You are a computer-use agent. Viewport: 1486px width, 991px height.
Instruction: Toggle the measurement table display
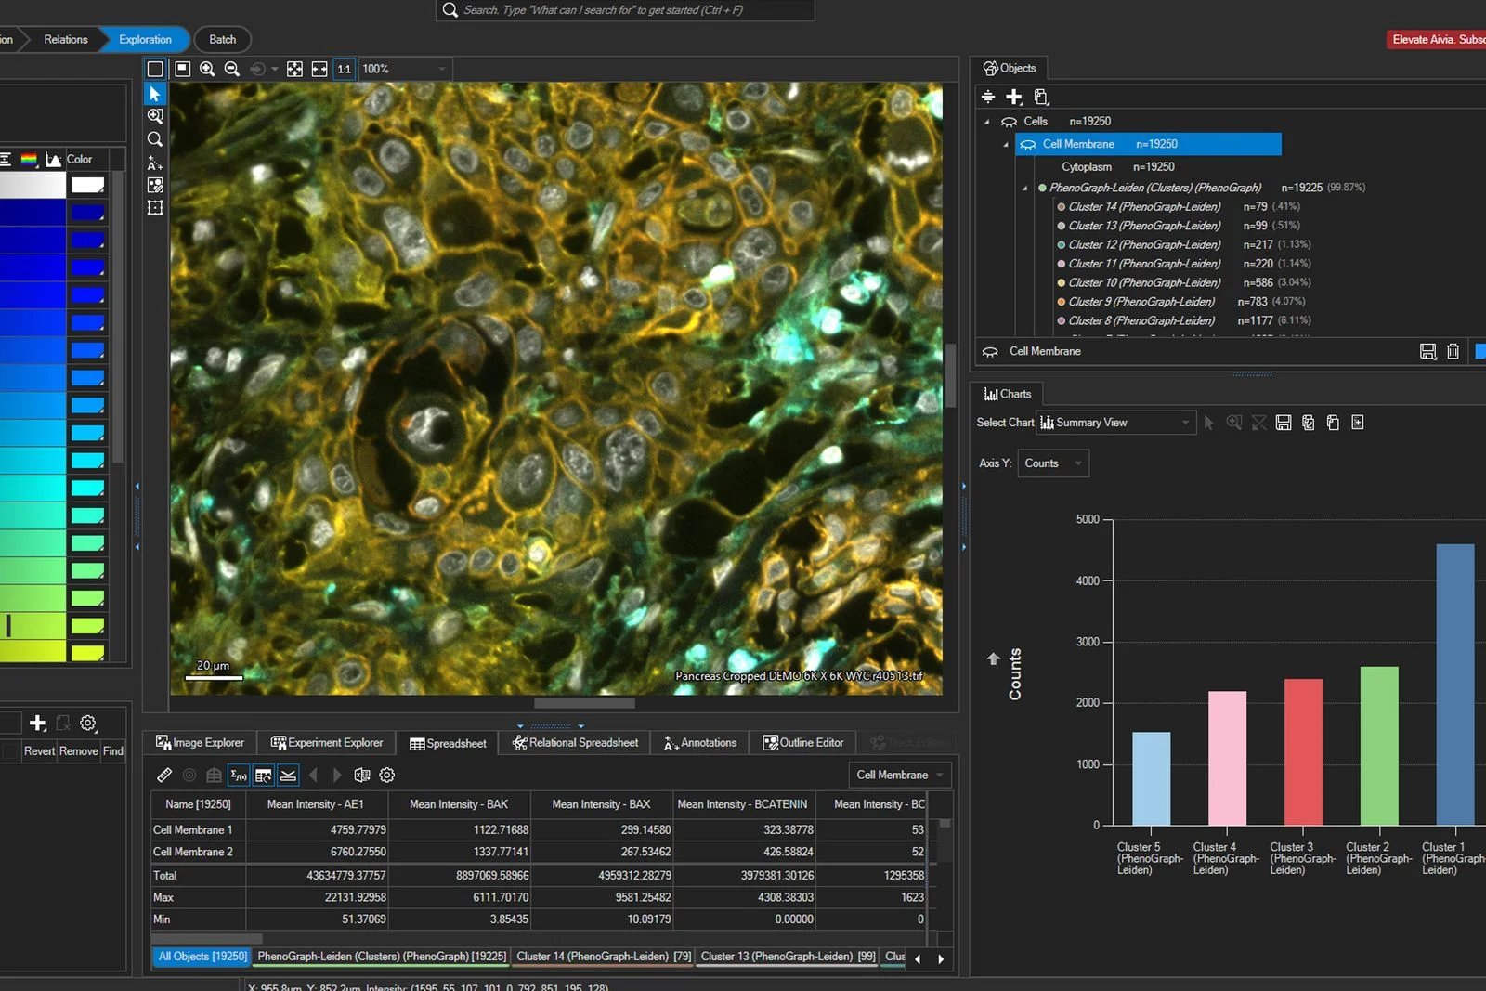click(264, 776)
